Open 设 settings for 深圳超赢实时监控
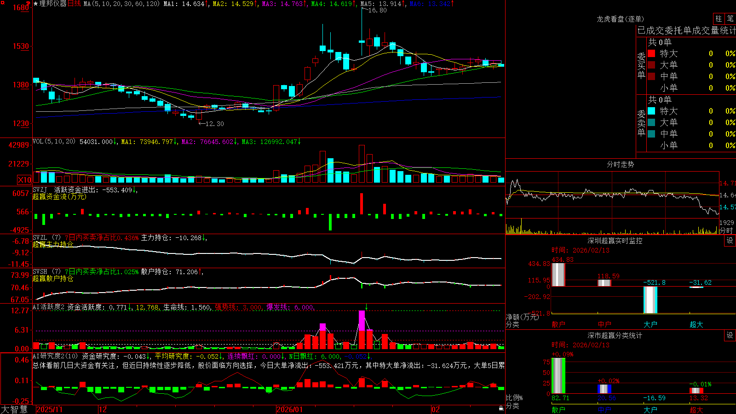Screen dimensions: 736x414 730,241
